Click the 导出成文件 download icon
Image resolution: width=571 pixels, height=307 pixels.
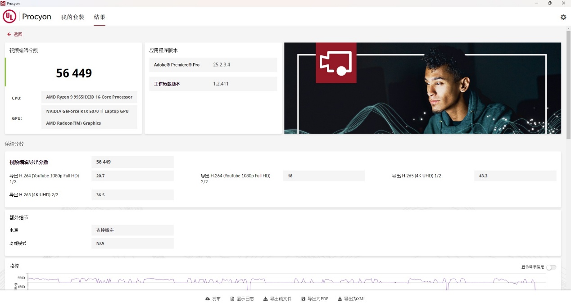click(266, 299)
